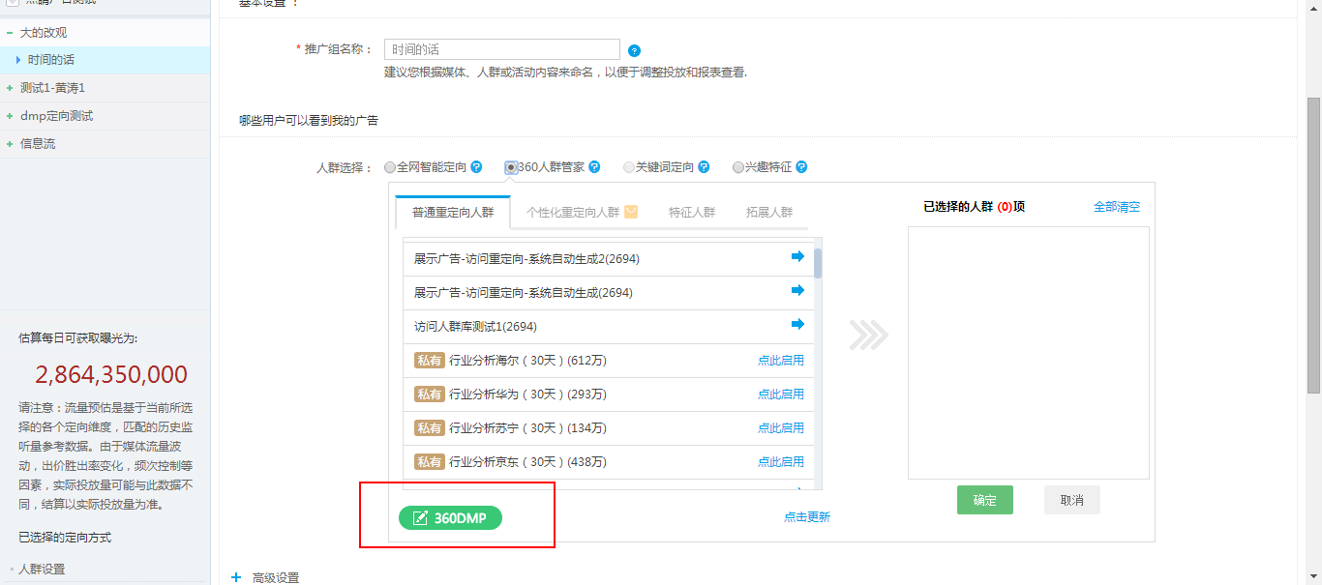Click the double-arrow transfer icon beside the list
The image size is (1322, 585).
868,335
